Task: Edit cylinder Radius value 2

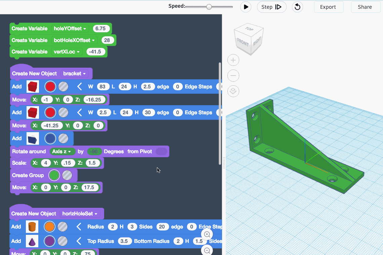Action: [x=113, y=227]
